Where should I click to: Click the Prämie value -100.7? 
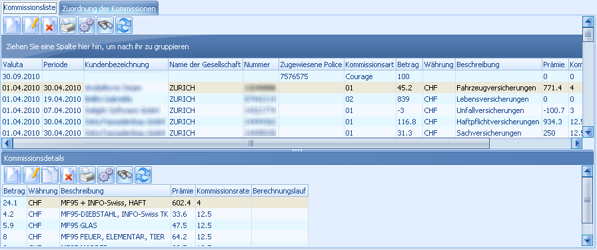pyautogui.click(x=555, y=110)
